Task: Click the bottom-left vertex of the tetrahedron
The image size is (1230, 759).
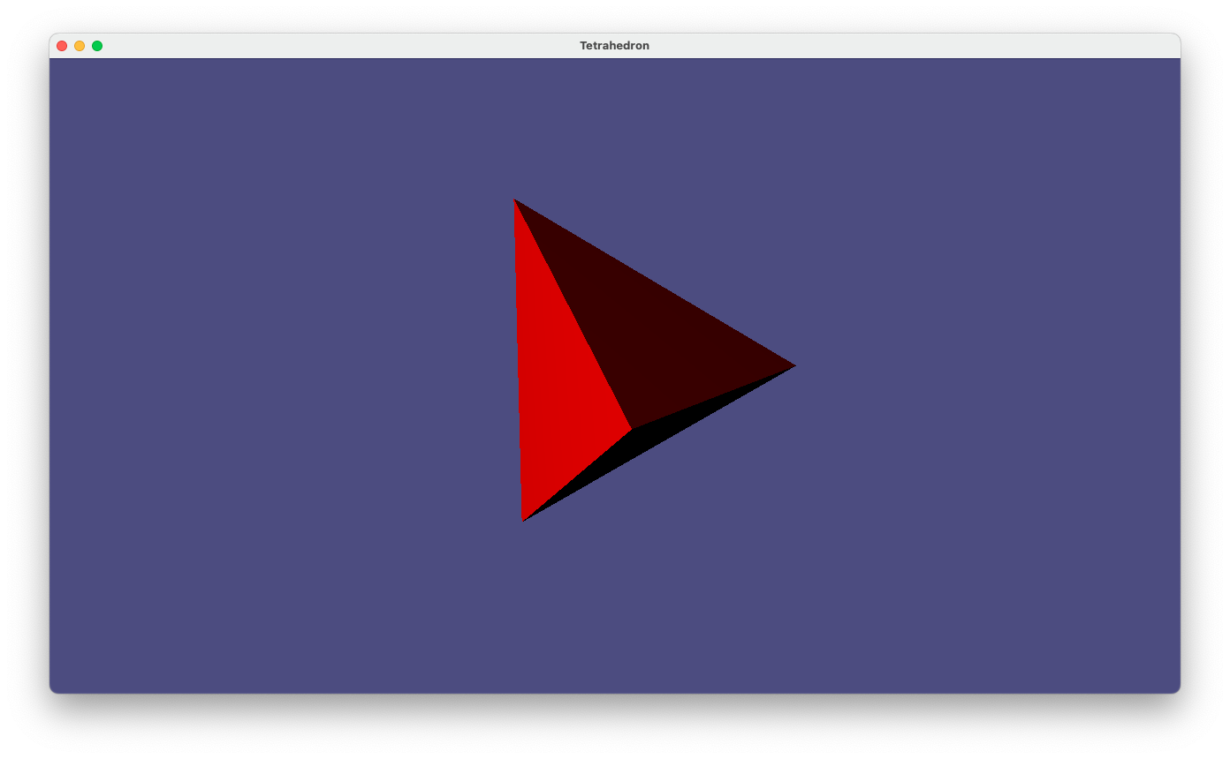Action: [523, 520]
